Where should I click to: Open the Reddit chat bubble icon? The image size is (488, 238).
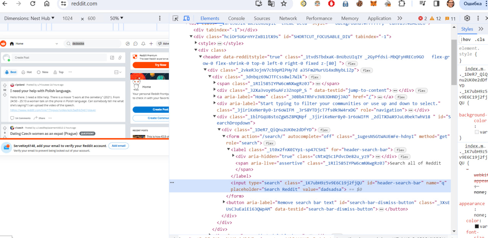[135, 44]
